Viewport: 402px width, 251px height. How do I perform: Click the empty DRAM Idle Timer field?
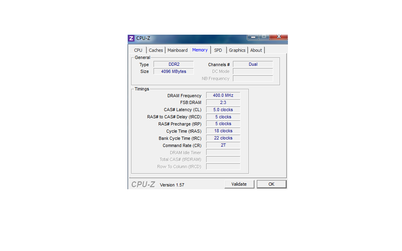223,152
